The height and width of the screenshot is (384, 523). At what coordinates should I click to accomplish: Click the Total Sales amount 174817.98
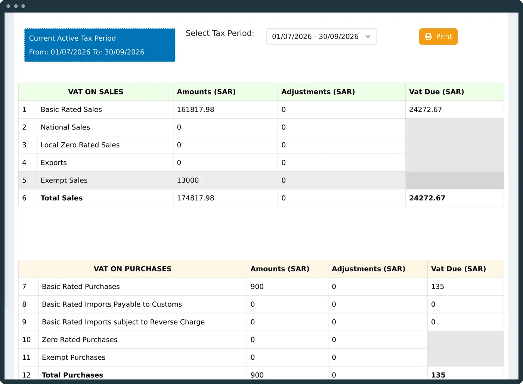[195, 198]
